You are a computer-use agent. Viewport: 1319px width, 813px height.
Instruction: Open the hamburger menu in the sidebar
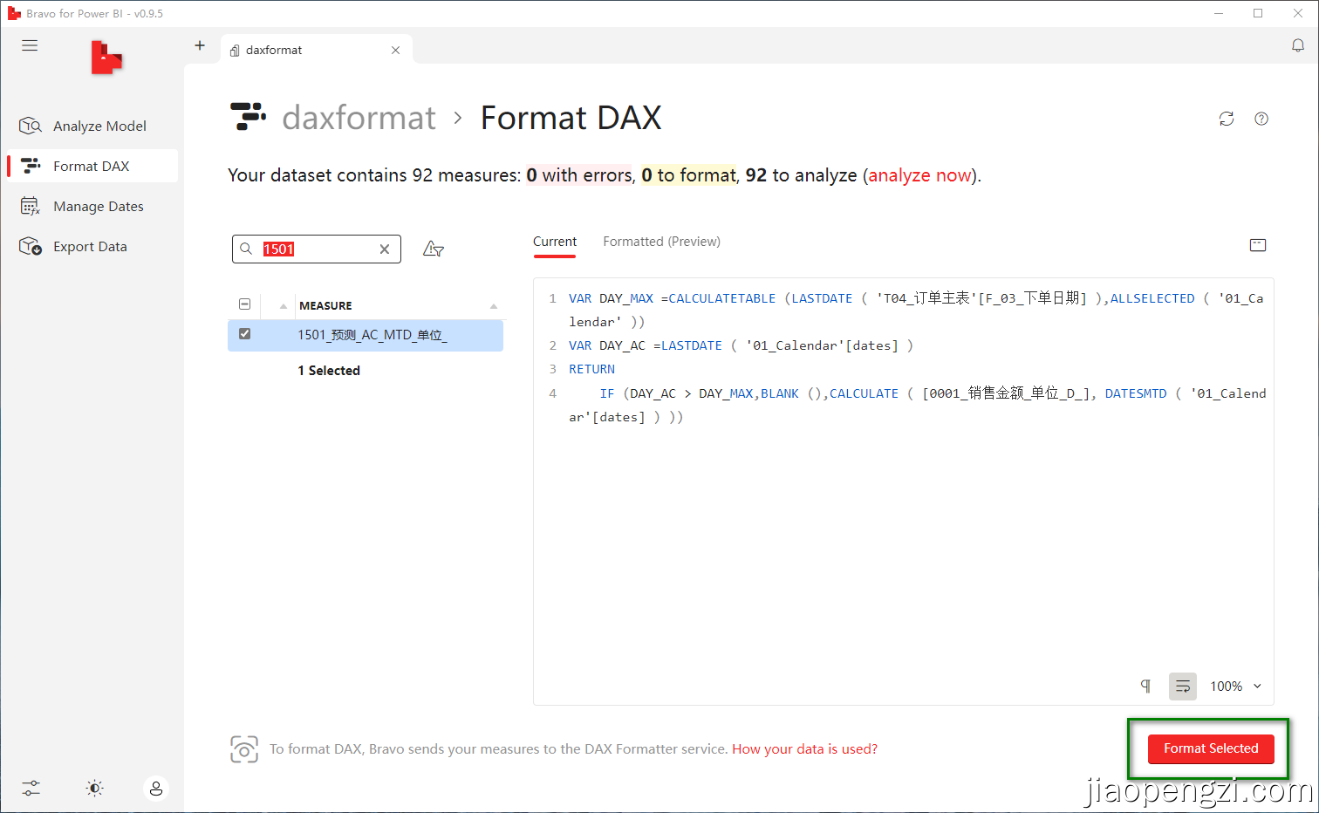30,45
